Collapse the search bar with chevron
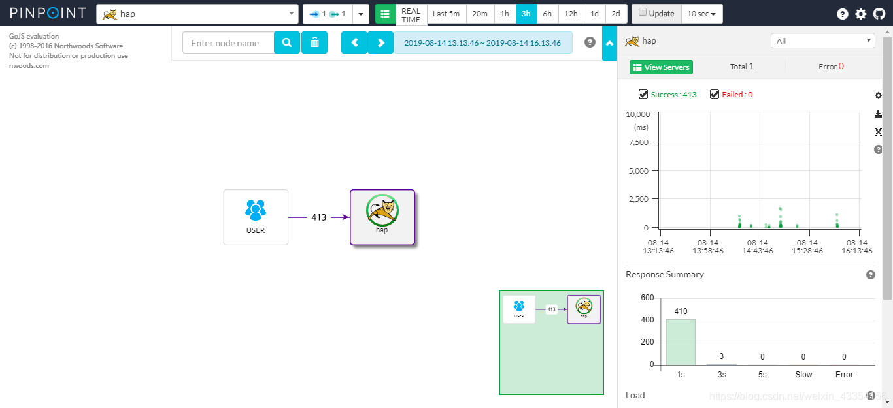 pos(609,43)
